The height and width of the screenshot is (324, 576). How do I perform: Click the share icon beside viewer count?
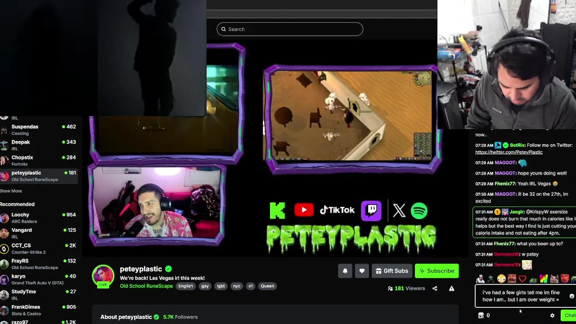point(435,288)
